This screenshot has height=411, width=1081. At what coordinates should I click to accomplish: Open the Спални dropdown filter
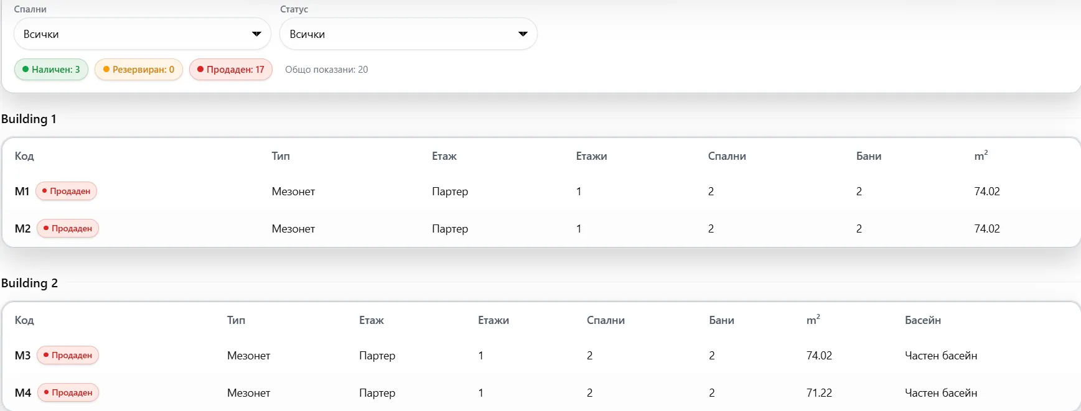(142, 34)
